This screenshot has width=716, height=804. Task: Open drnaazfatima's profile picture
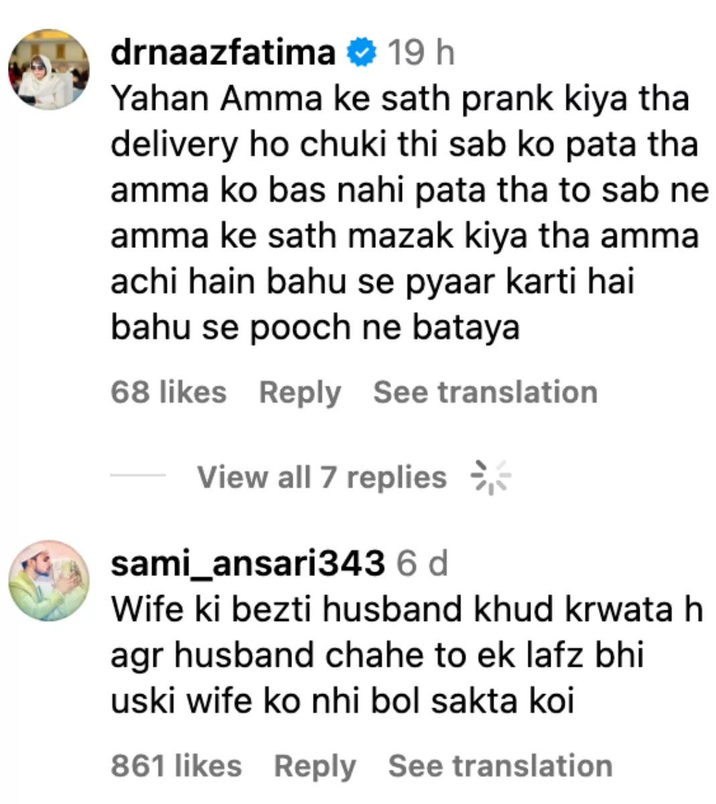pyautogui.click(x=48, y=69)
